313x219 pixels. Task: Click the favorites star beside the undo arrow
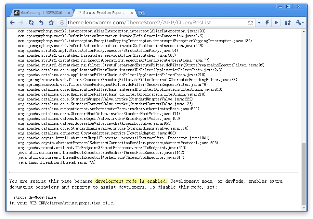tap(51, 23)
